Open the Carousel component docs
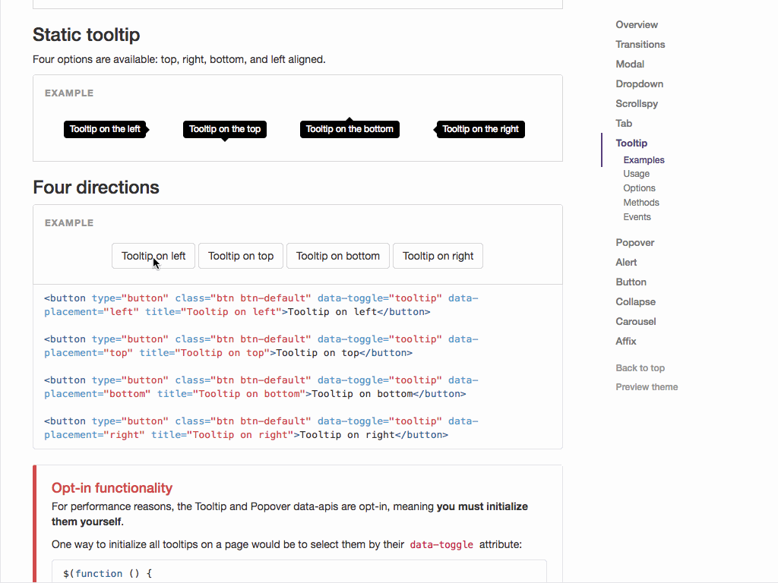 coord(635,321)
